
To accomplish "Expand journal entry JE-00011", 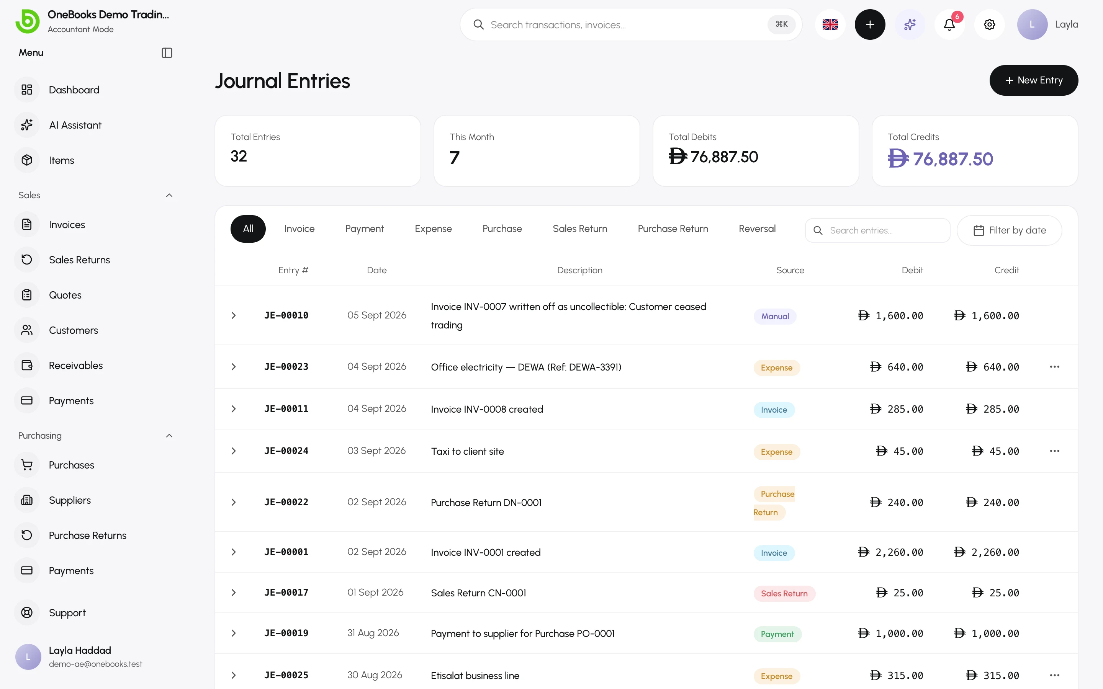I will [x=233, y=409].
